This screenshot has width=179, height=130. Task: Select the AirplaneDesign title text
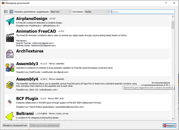[x=32, y=19]
